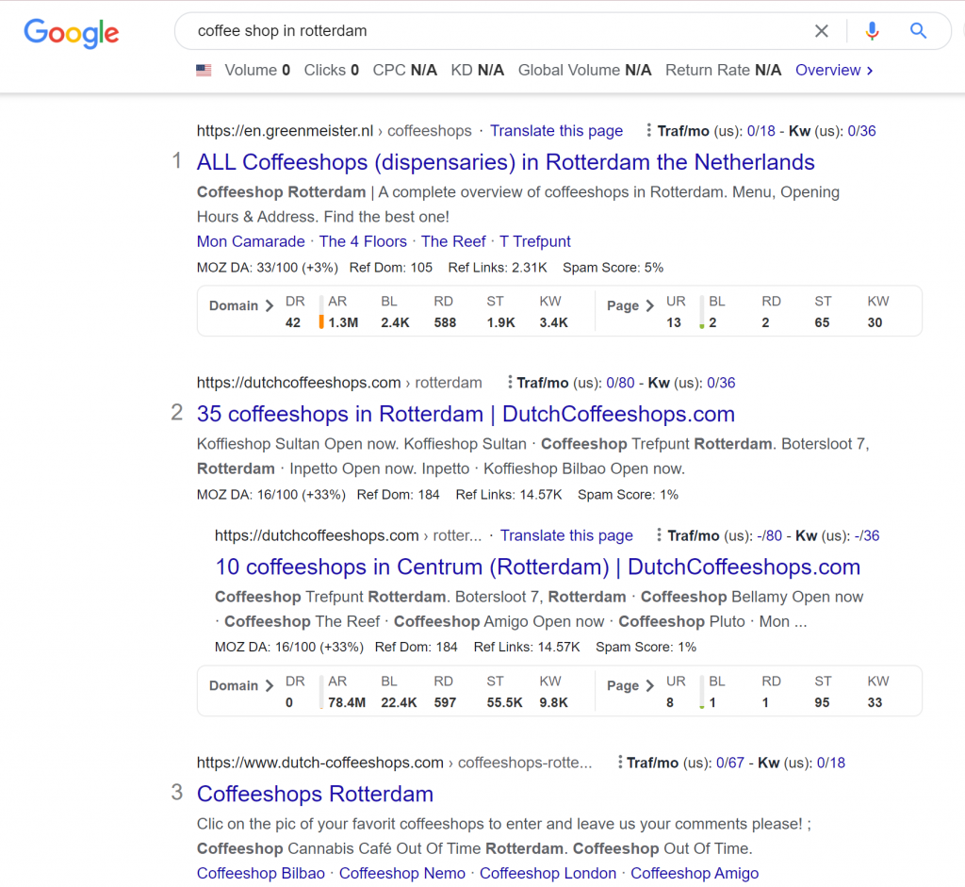Open the Mon Camarade sitelink
This screenshot has width=965, height=887.
tap(251, 241)
